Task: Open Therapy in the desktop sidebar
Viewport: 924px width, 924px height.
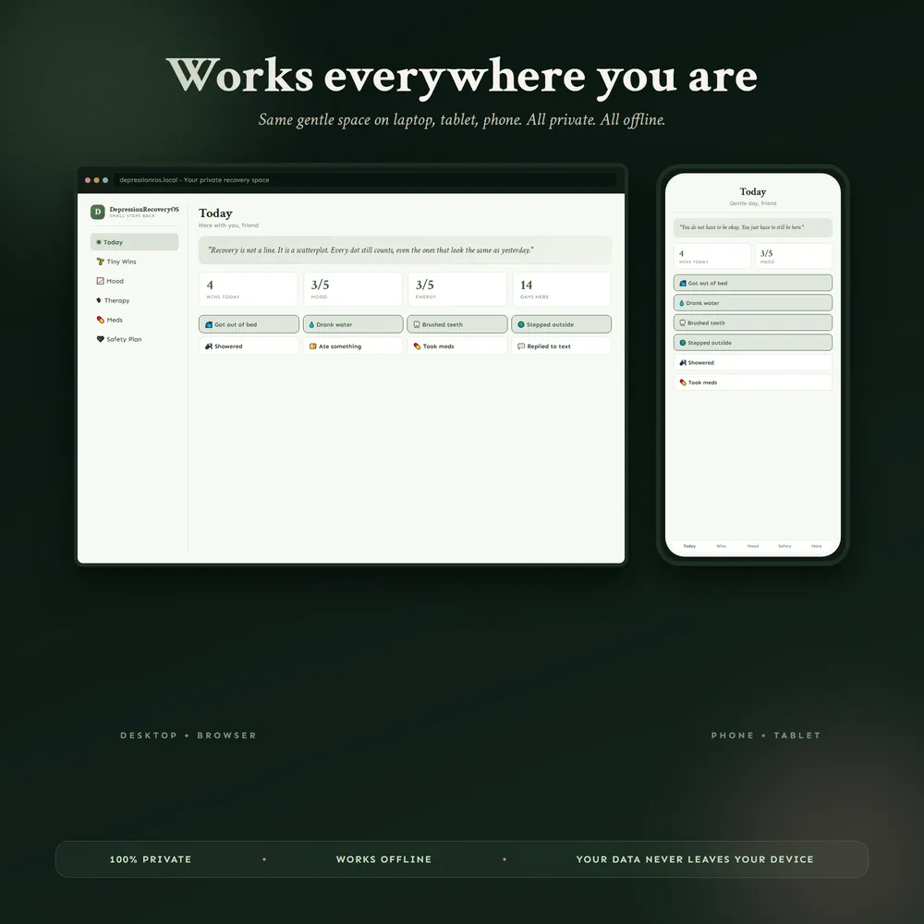Action: [x=134, y=300]
